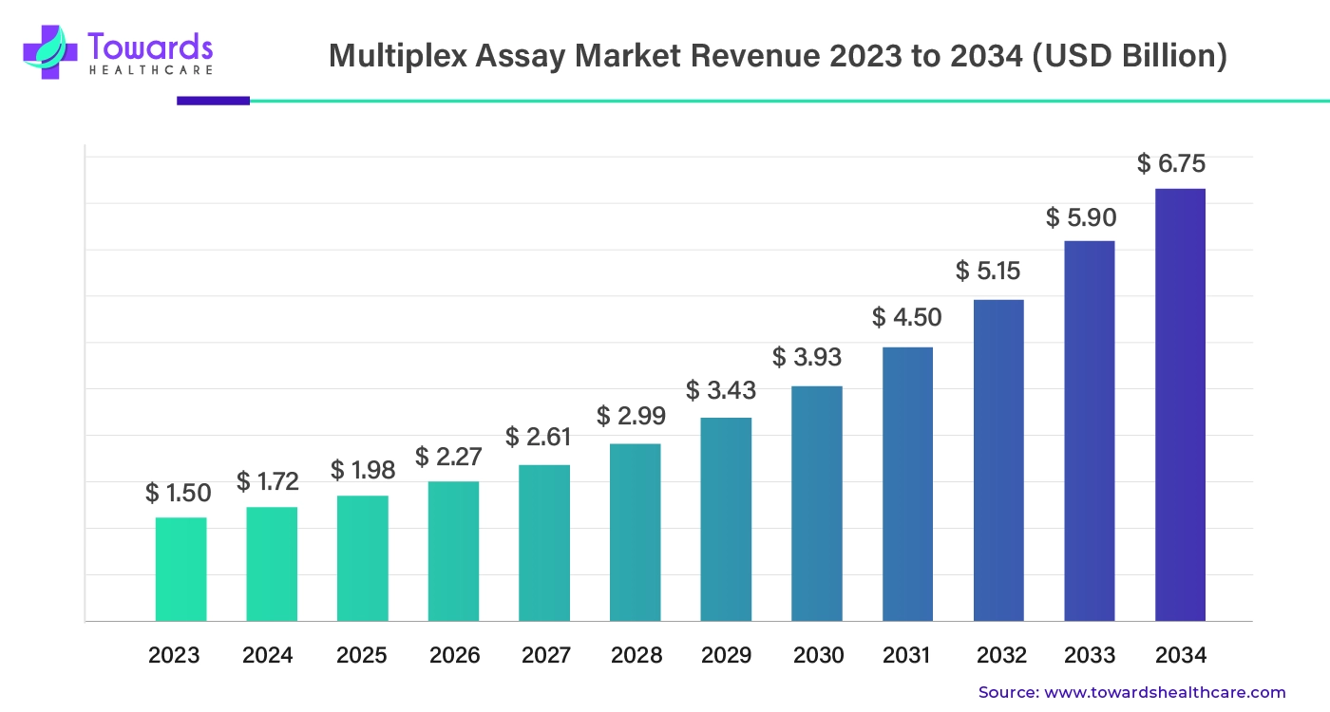Click the 2033 x-axis year label

tap(1090, 655)
